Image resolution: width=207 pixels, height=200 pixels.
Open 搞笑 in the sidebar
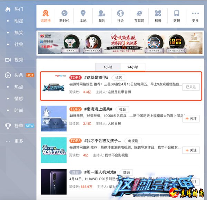[x=19, y=32]
